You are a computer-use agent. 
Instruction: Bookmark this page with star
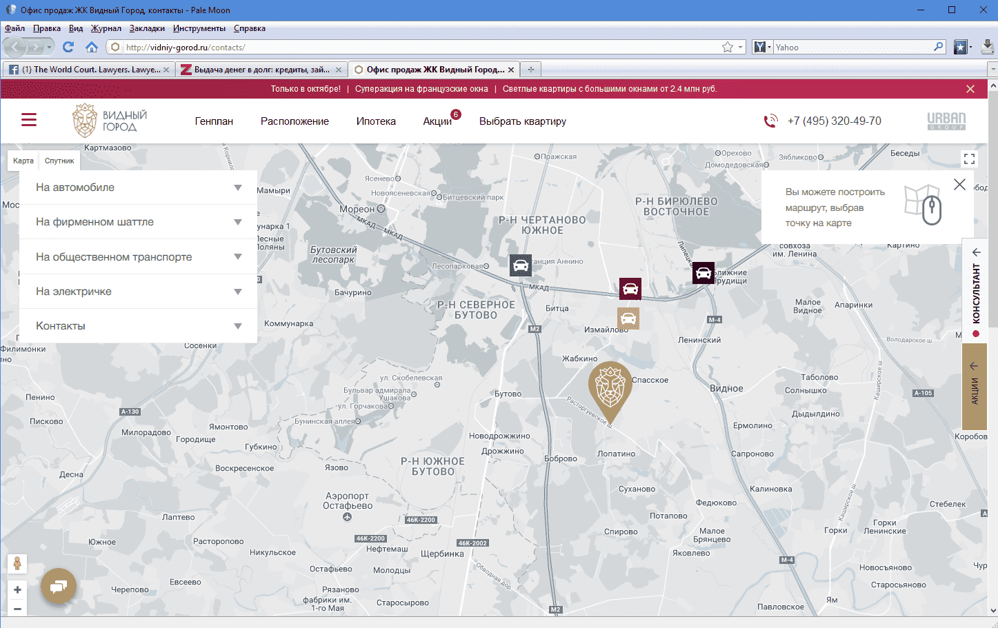click(x=728, y=47)
